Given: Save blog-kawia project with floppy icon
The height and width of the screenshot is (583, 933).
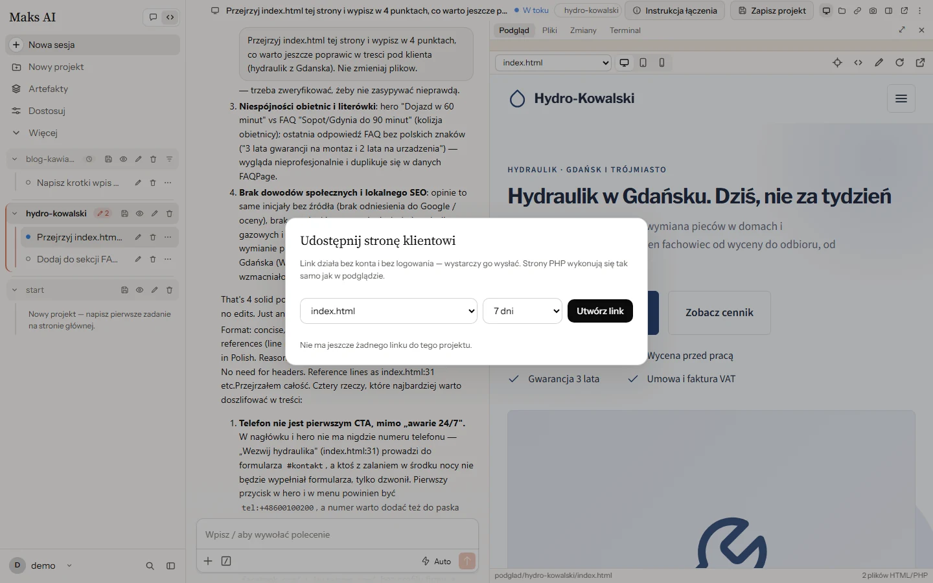Looking at the screenshot, I should click(x=108, y=159).
